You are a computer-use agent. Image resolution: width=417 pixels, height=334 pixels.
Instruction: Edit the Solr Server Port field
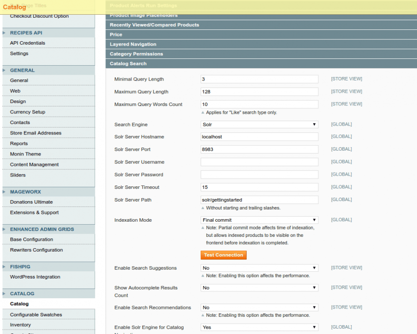point(260,149)
